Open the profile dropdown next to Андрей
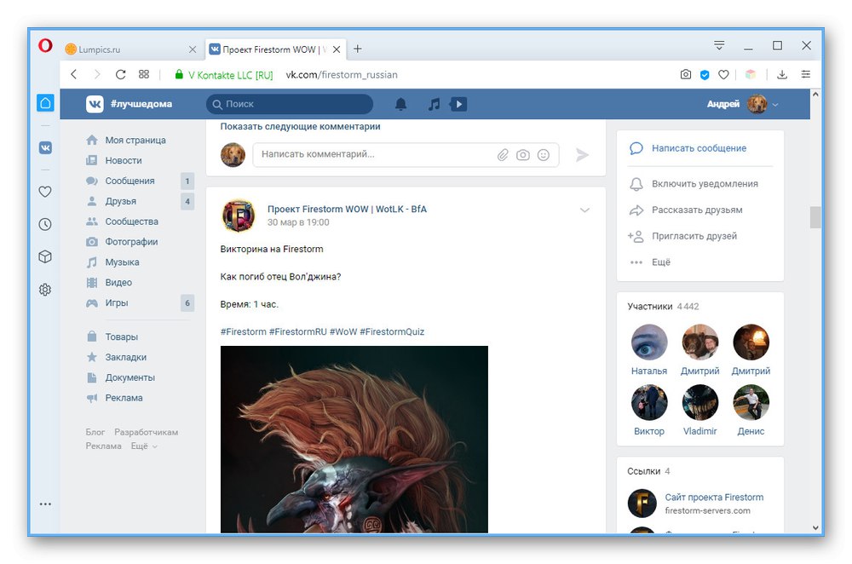 [x=775, y=104]
